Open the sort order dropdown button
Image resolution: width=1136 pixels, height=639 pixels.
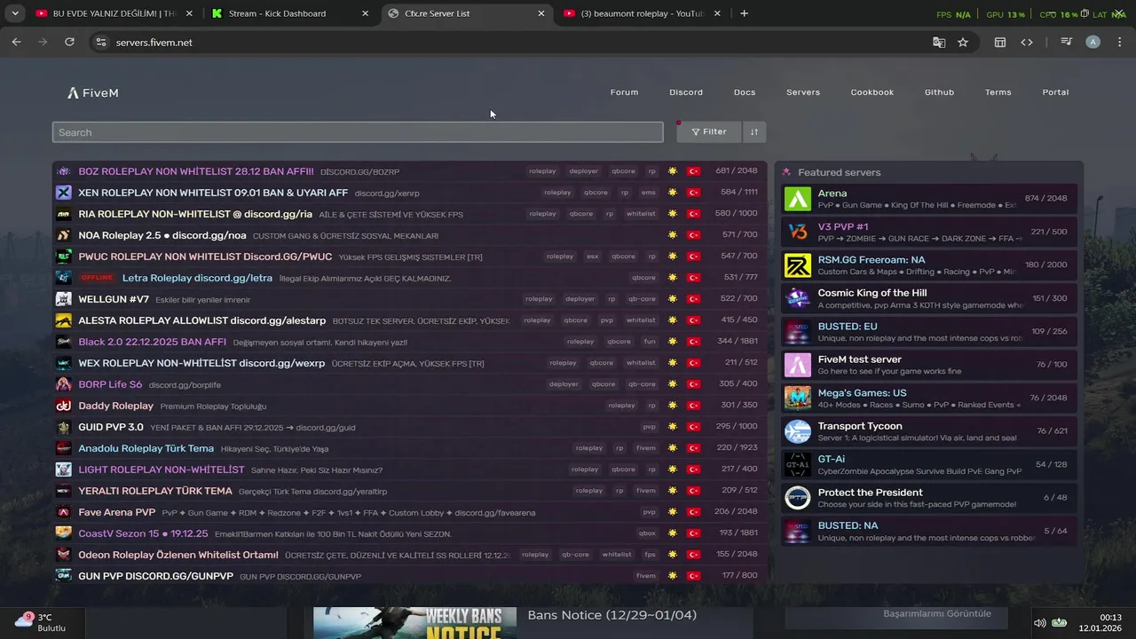(x=754, y=132)
